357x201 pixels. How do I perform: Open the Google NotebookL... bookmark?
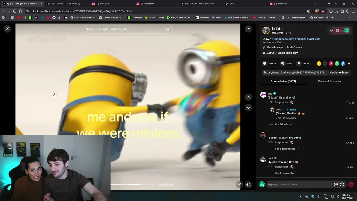(x=111, y=18)
